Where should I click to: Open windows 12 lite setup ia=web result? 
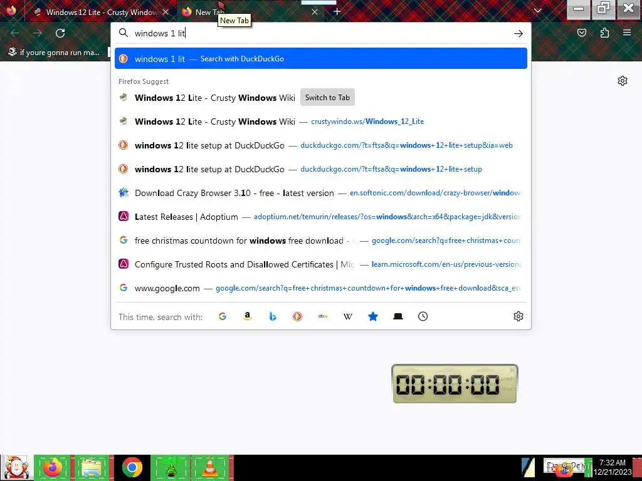(321, 145)
